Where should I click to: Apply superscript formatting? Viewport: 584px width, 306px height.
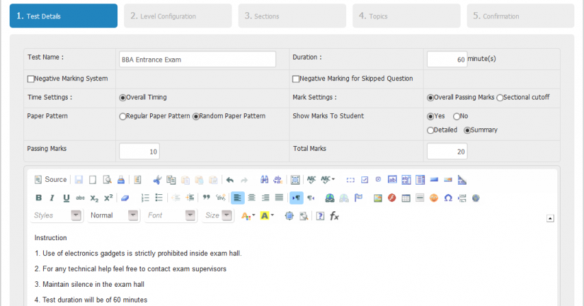click(x=108, y=198)
